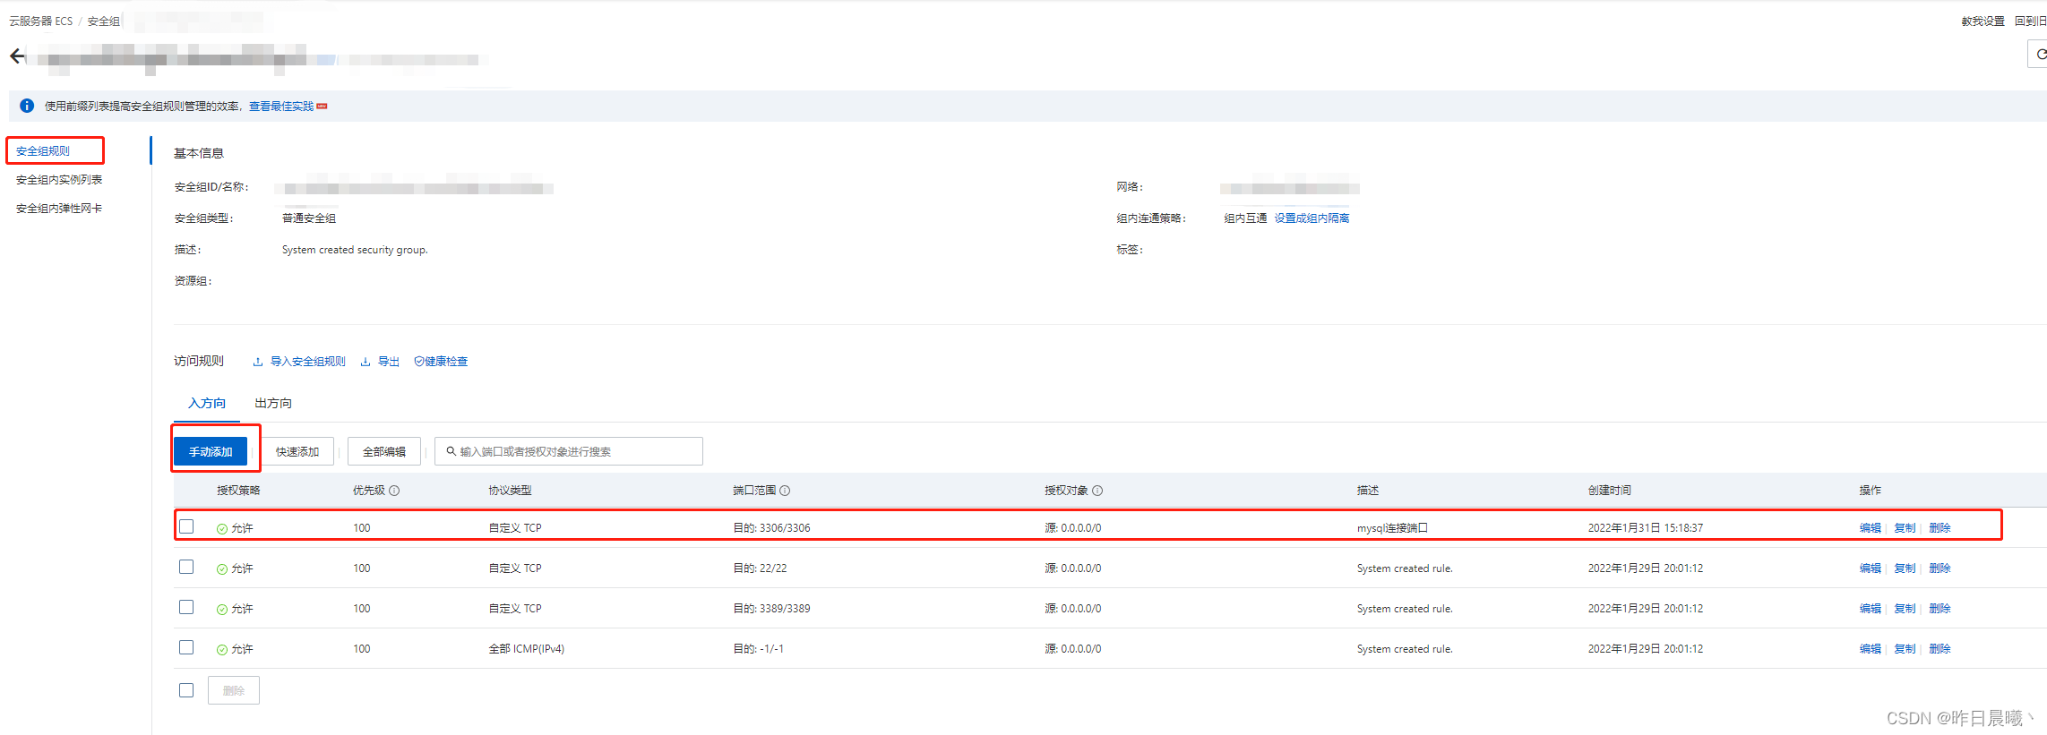Click the 普通安全组 type value
This screenshot has height=735, width=2047.
(309, 218)
